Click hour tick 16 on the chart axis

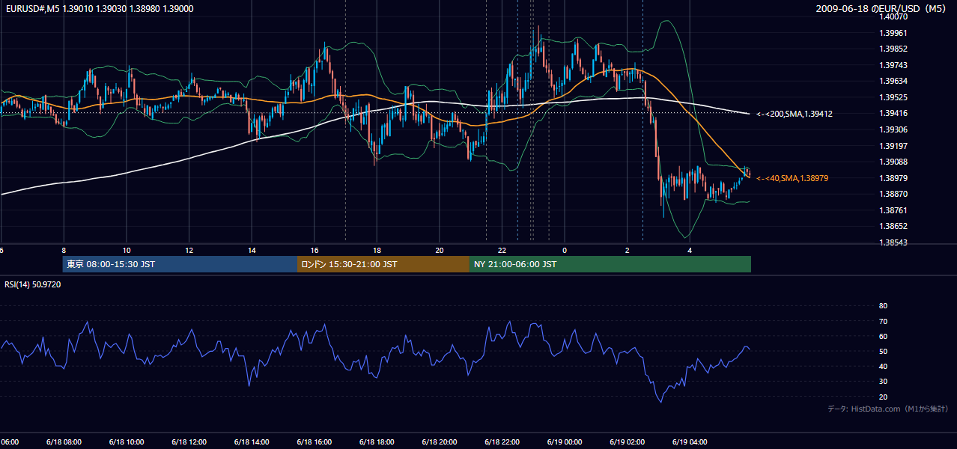(x=315, y=250)
